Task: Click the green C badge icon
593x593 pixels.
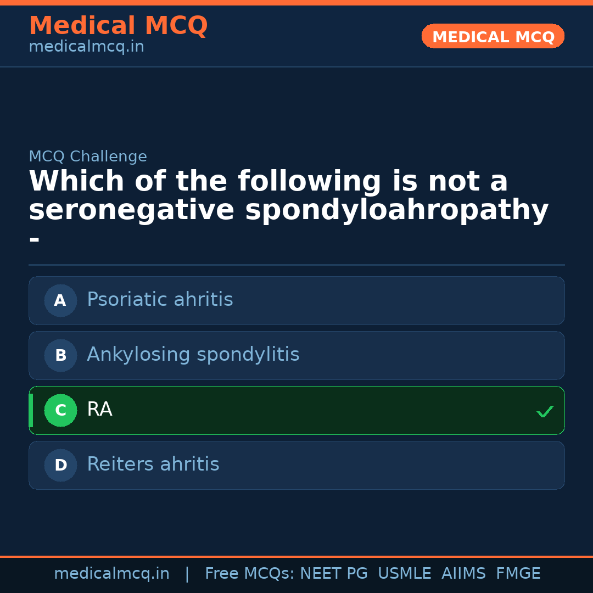Action: tap(60, 410)
